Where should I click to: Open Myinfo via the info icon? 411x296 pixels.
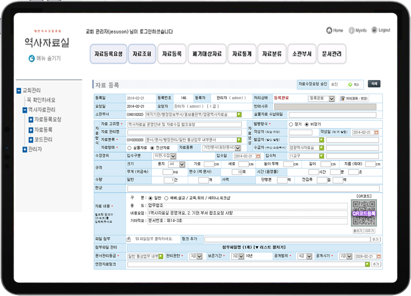click(x=352, y=31)
